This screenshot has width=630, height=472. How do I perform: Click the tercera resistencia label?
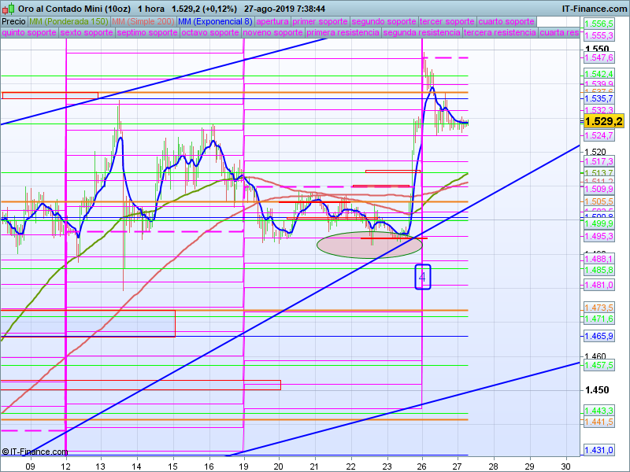click(x=500, y=33)
